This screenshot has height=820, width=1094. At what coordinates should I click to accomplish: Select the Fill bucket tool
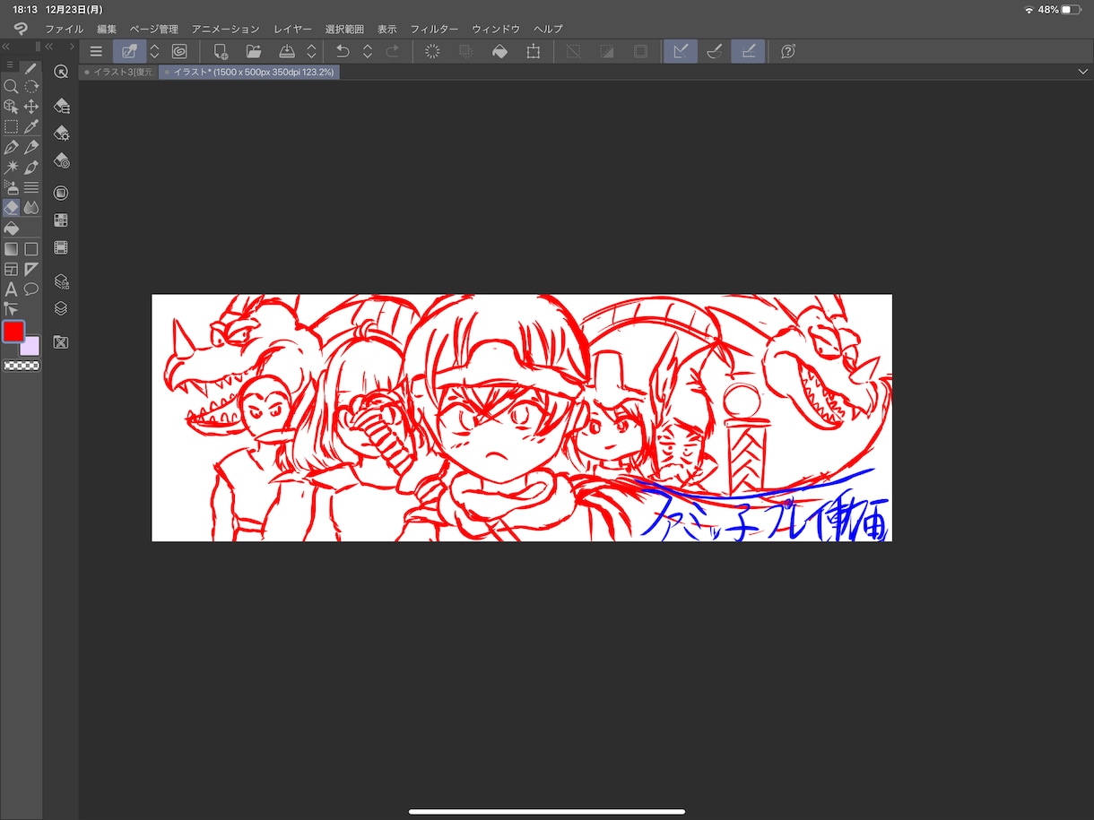(11, 228)
